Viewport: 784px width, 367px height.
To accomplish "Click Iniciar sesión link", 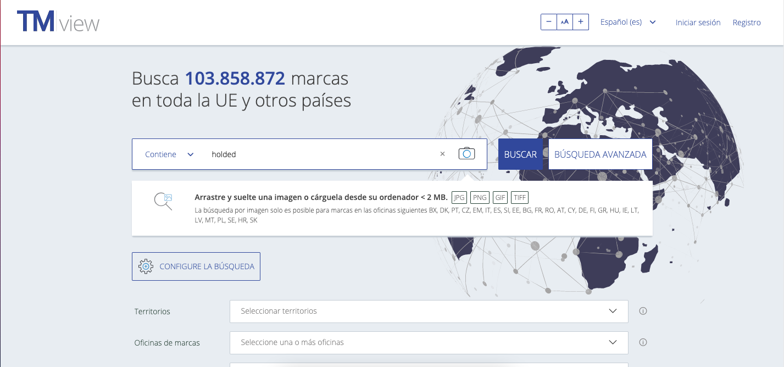I will [x=698, y=23].
